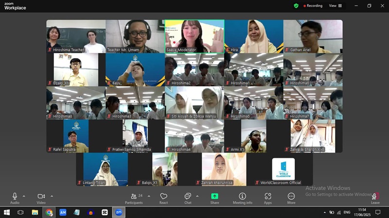Open the Windows notification center
This screenshot has height=218, width=389.
[378, 212]
